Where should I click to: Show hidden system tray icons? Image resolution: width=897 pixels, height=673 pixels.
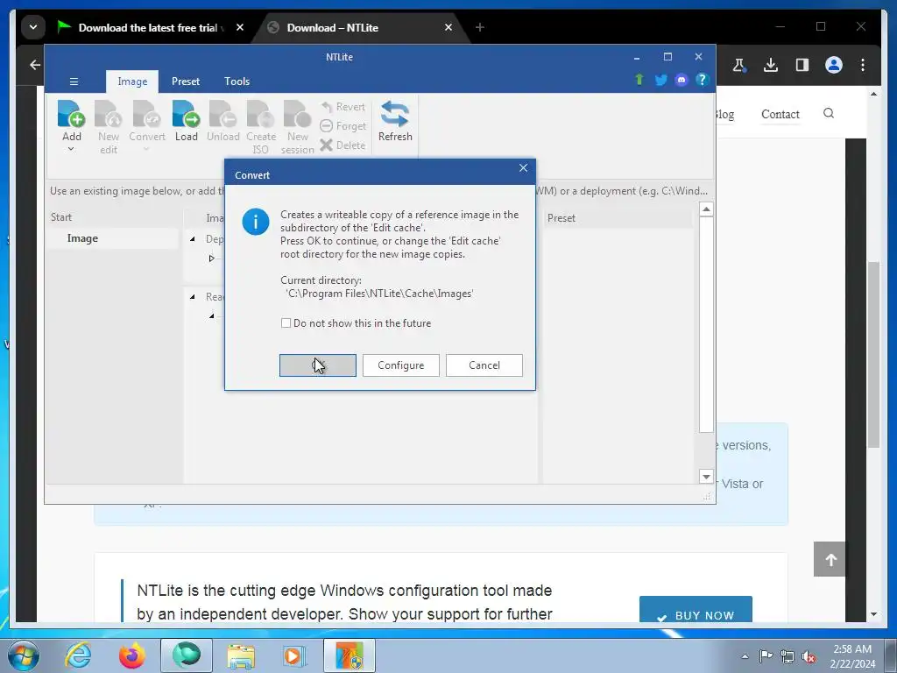click(x=745, y=656)
